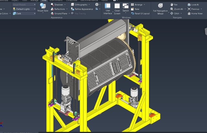Toggle Reflections display
The height and width of the screenshot is (133, 207).
coord(58,9)
